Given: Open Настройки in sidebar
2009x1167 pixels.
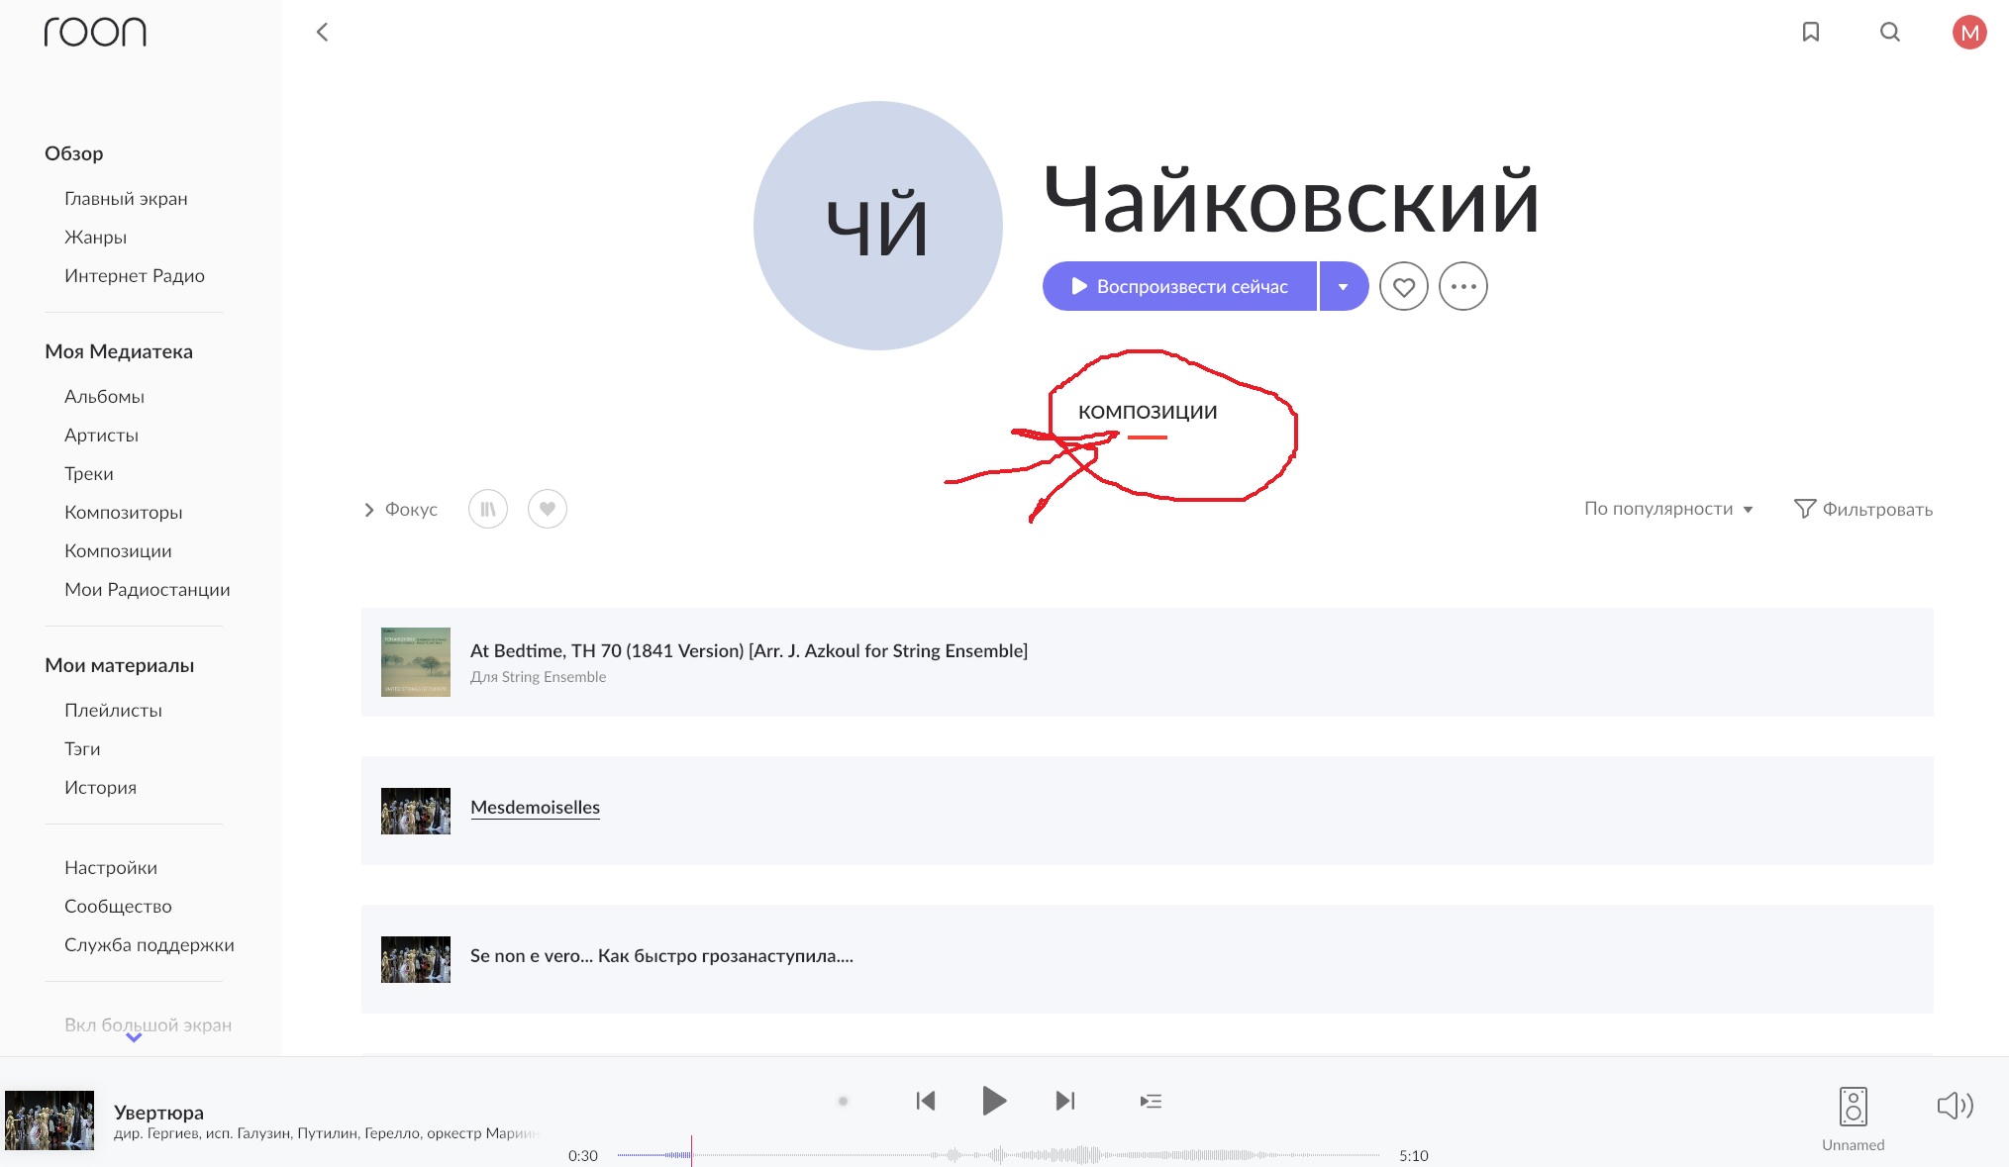Looking at the screenshot, I should (x=111, y=867).
